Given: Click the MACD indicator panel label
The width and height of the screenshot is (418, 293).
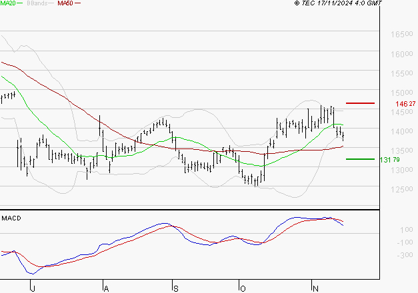Looking at the screenshot, I should pyautogui.click(x=11, y=218).
